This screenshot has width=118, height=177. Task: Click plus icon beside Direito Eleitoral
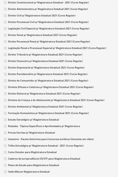point(5,94)
